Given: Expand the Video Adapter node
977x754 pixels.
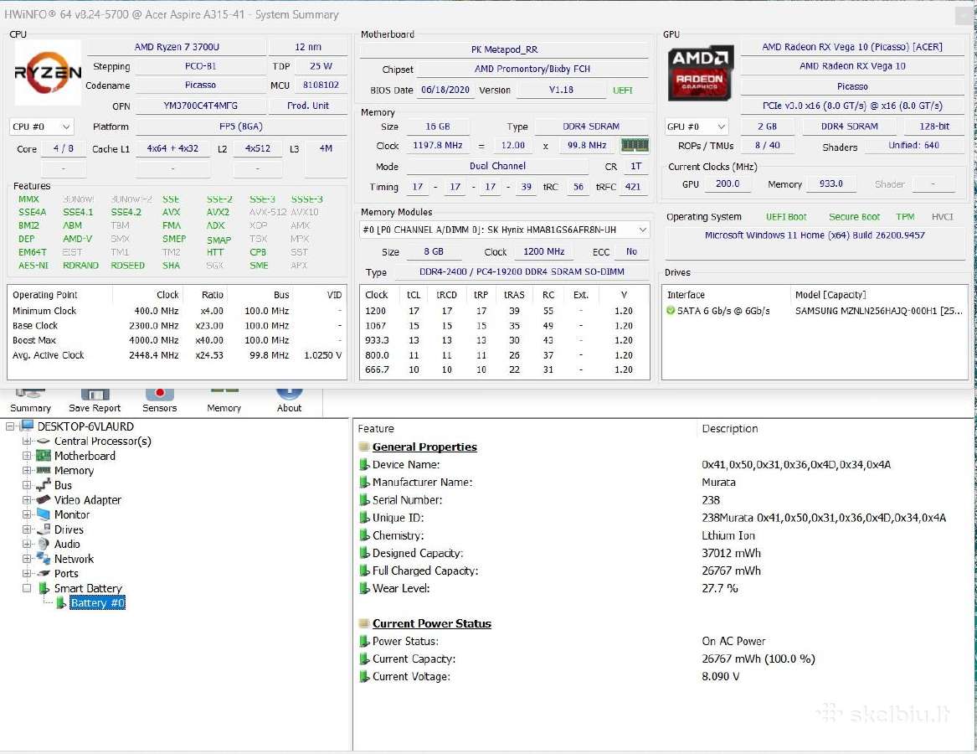Looking at the screenshot, I should [x=27, y=499].
